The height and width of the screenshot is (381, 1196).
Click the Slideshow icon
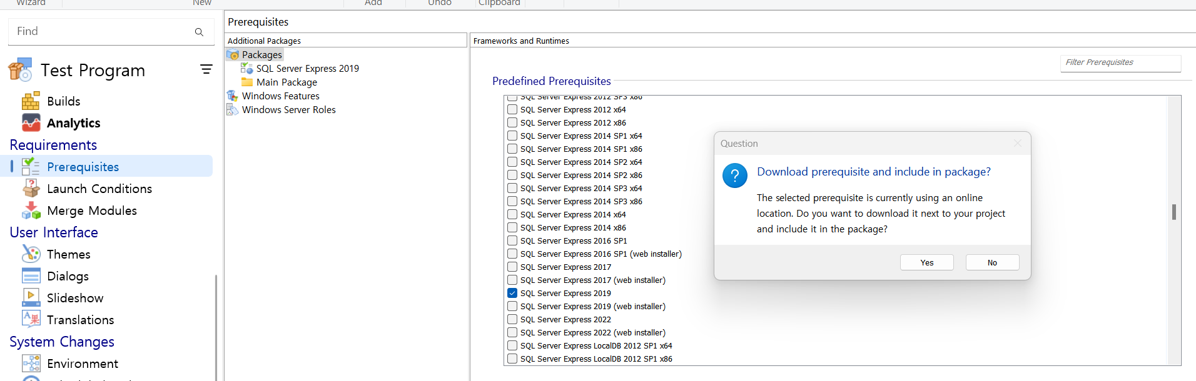tap(31, 298)
